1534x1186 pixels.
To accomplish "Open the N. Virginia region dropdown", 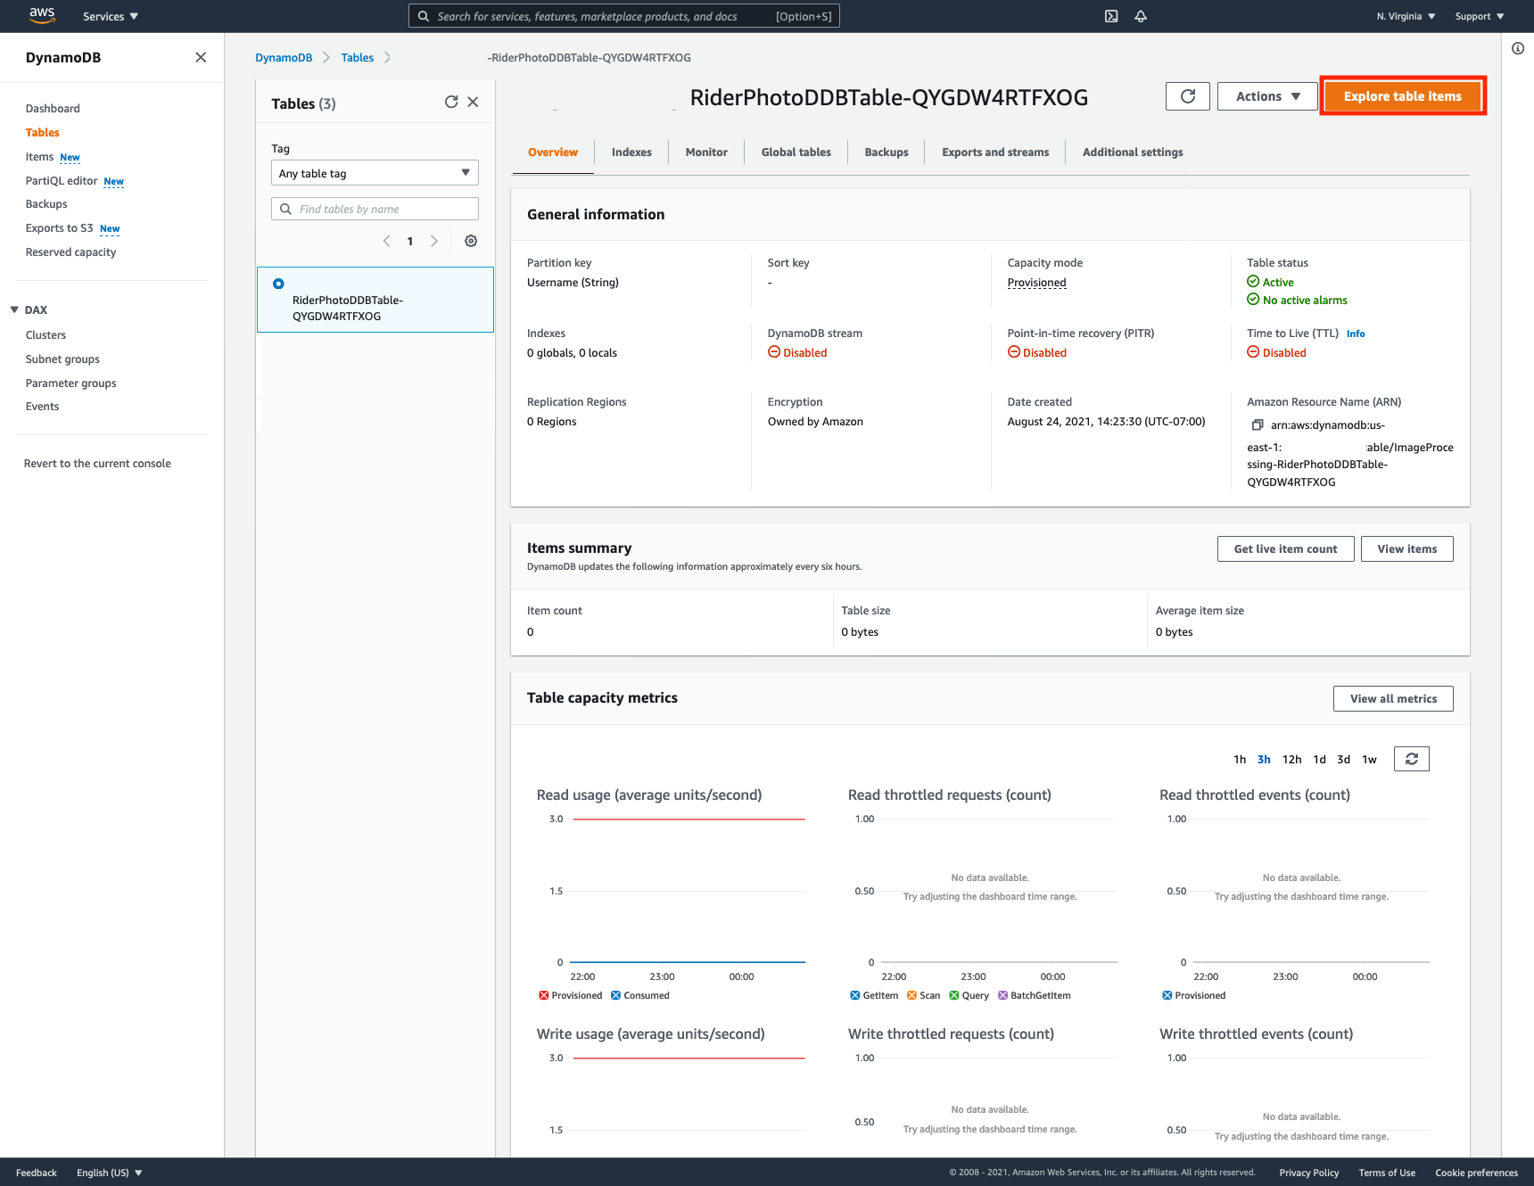I will click(1406, 16).
